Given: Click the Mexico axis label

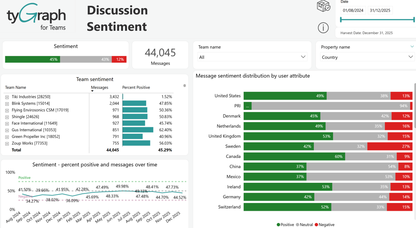Looking at the screenshot, I should point(234,177).
